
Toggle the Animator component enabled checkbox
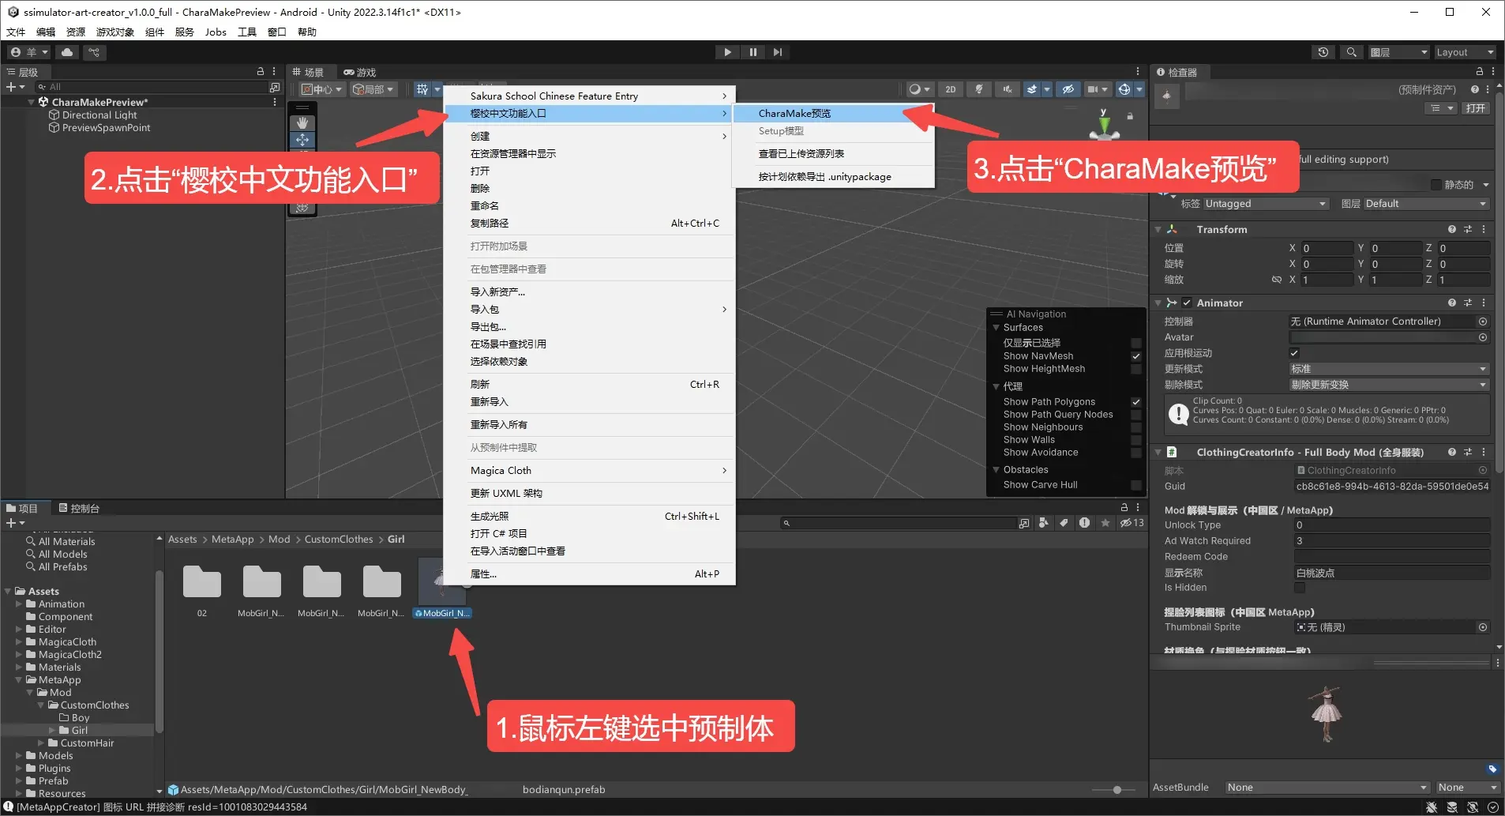(x=1187, y=303)
